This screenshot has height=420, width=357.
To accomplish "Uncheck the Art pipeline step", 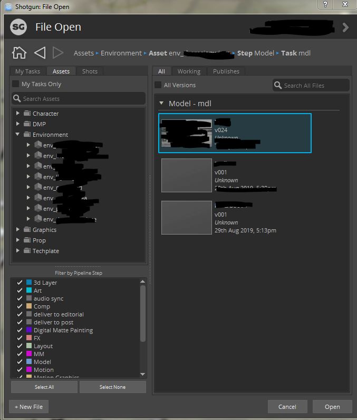I will [x=20, y=291].
